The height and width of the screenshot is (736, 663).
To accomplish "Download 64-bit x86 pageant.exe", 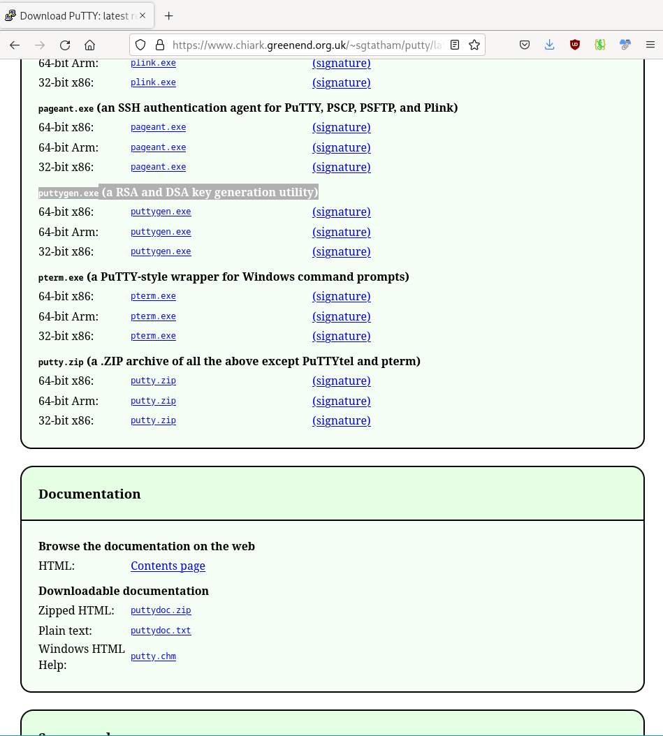I will (158, 127).
